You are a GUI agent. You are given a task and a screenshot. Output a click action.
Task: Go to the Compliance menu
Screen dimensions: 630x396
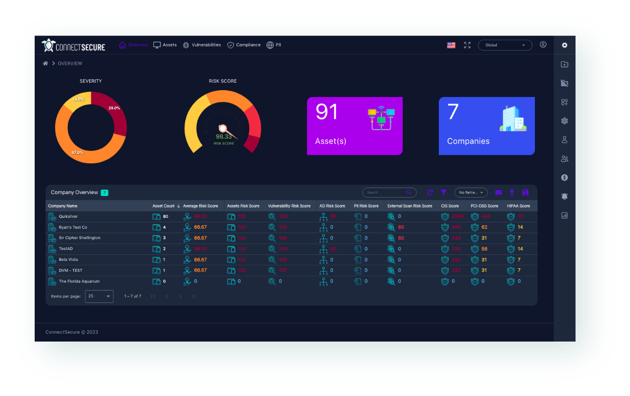(244, 45)
